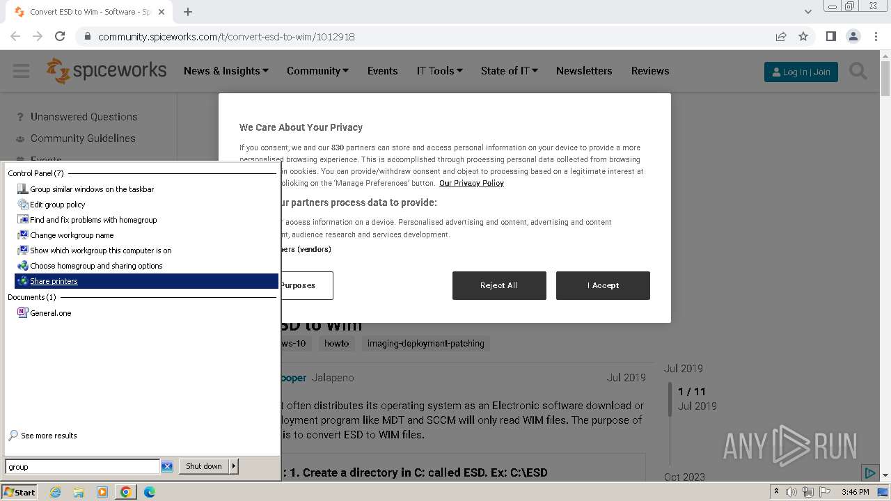Open Newsletters nav item
891x501 pixels.
(x=584, y=71)
